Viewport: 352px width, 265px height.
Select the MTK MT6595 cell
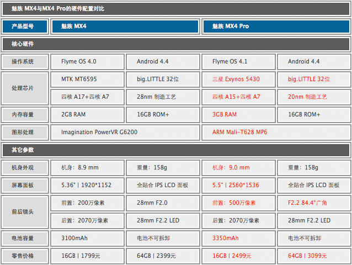pyautogui.click(x=87, y=79)
